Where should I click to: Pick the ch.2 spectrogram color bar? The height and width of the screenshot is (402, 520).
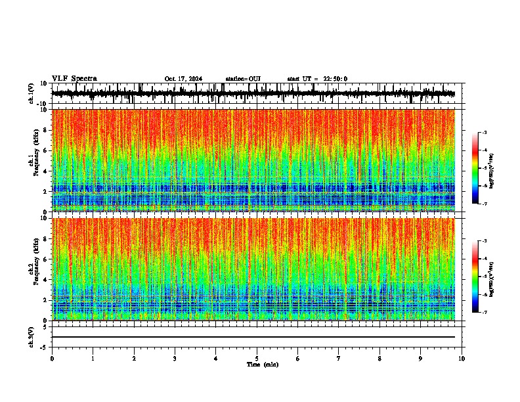click(x=475, y=277)
